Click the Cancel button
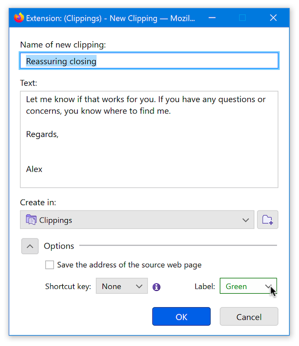299x346 pixels. click(249, 317)
